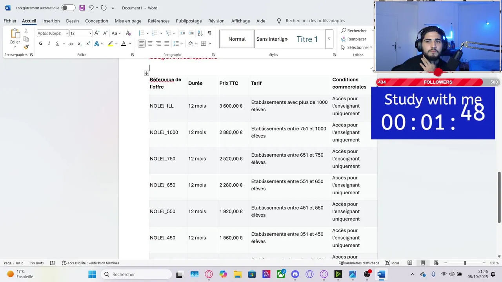Click the Decrease font size icon
The width and height of the screenshot is (502, 282).
tap(105, 33)
